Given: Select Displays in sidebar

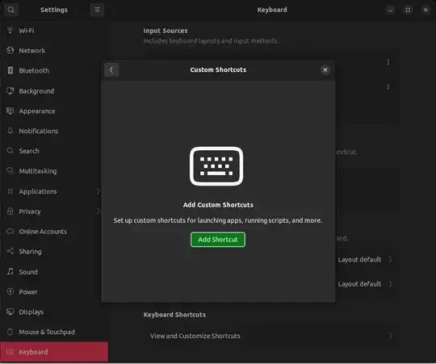Looking at the screenshot, I should tap(54, 312).
